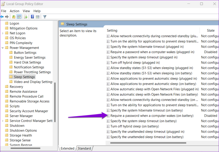The width and height of the screenshot is (219, 152).
Task: Click the console tree horizontal scrollbar
Action: pos(25,148)
